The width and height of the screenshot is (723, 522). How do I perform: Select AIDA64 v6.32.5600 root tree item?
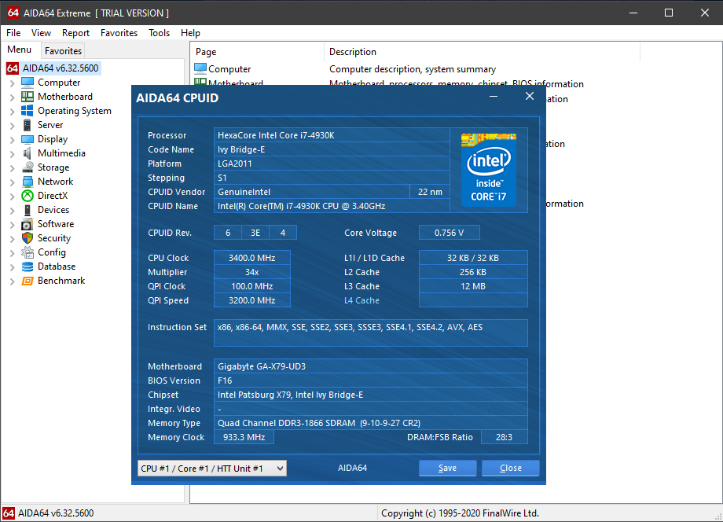pyautogui.click(x=61, y=68)
